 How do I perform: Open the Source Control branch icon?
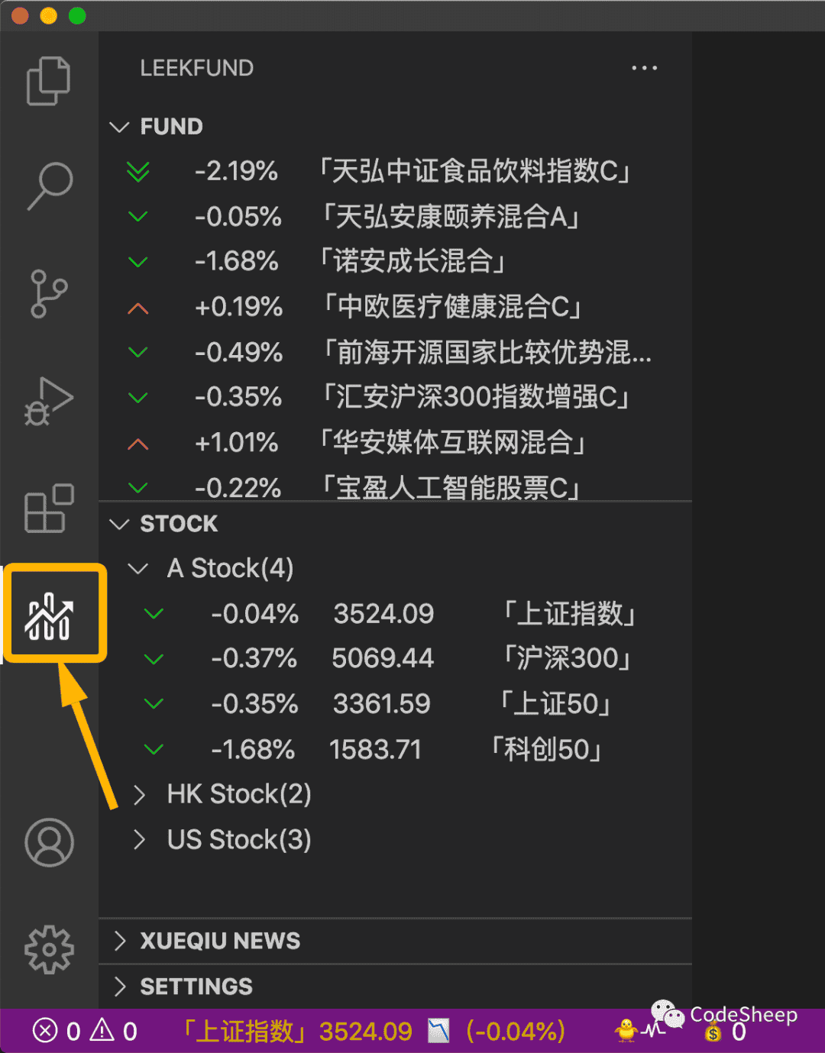[49, 294]
